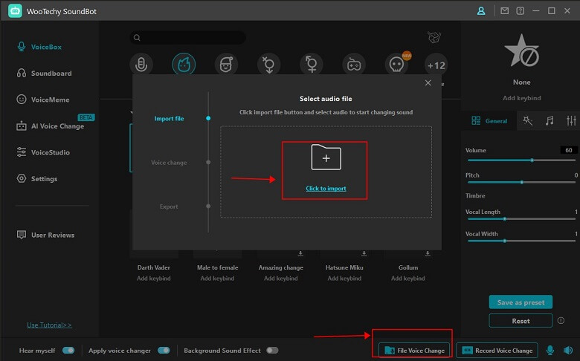The width and height of the screenshot is (580, 361).
Task: Add keybind for Hatsune Miku
Action: (344, 279)
